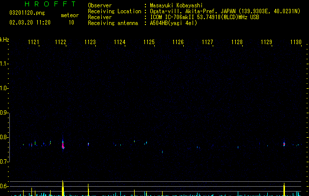Screen dimensions: 309x196
Task: Click the date stamp 02.03.20 11:20
Action: [x=30, y=23]
